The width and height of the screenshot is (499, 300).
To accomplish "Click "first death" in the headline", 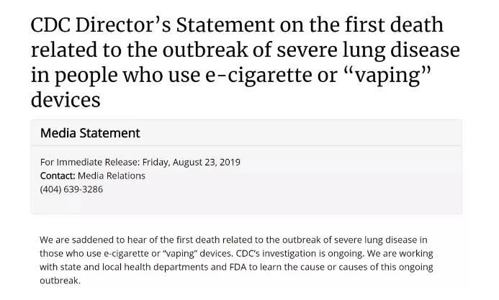I will (x=394, y=25).
